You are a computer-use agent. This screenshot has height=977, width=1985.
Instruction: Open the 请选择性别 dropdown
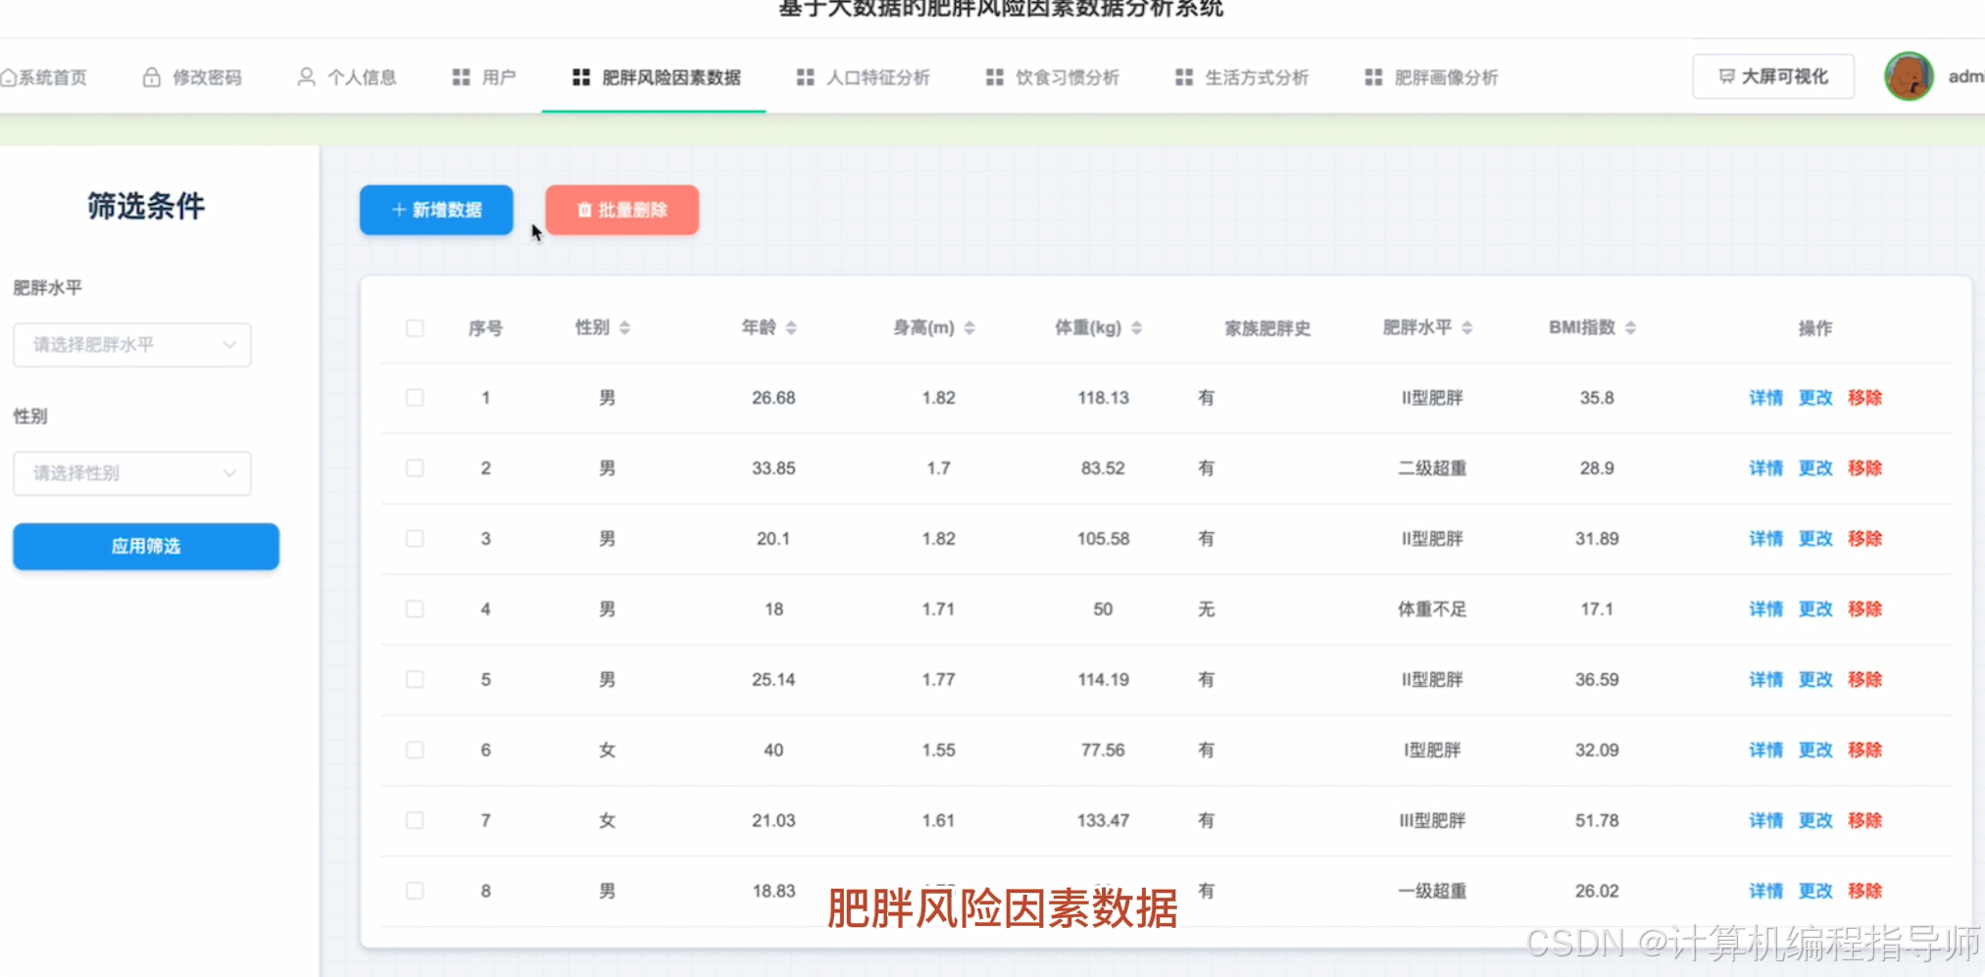point(131,473)
